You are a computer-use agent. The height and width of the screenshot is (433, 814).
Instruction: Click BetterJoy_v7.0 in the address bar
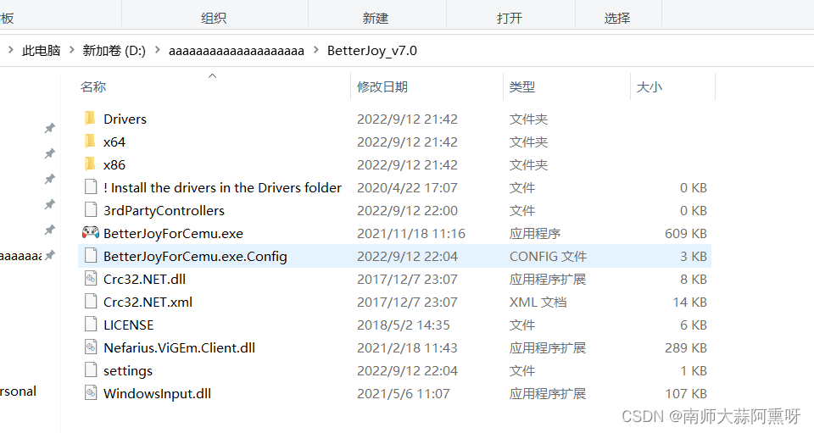[371, 50]
